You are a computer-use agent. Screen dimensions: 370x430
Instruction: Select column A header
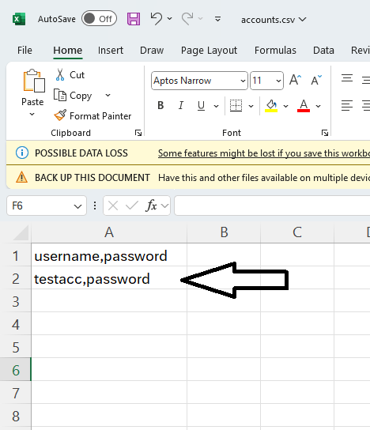[x=109, y=232]
